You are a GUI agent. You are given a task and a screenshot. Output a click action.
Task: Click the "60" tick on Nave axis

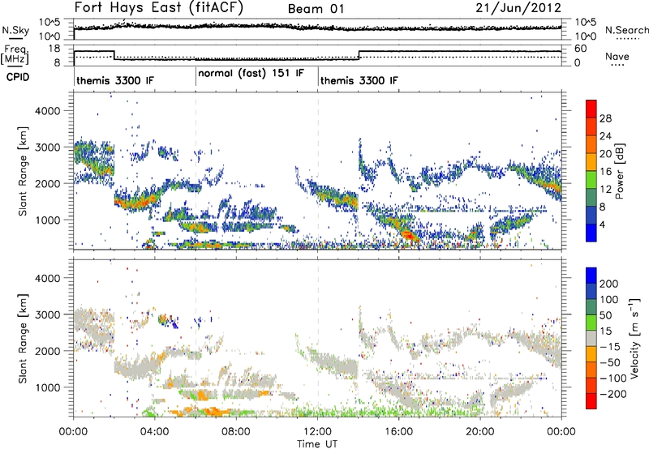click(x=581, y=49)
